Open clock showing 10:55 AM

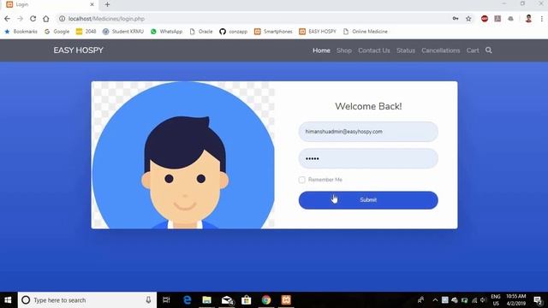click(515, 300)
